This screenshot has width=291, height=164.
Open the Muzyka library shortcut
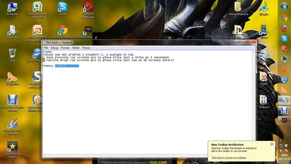pyautogui.click(x=264, y=9)
